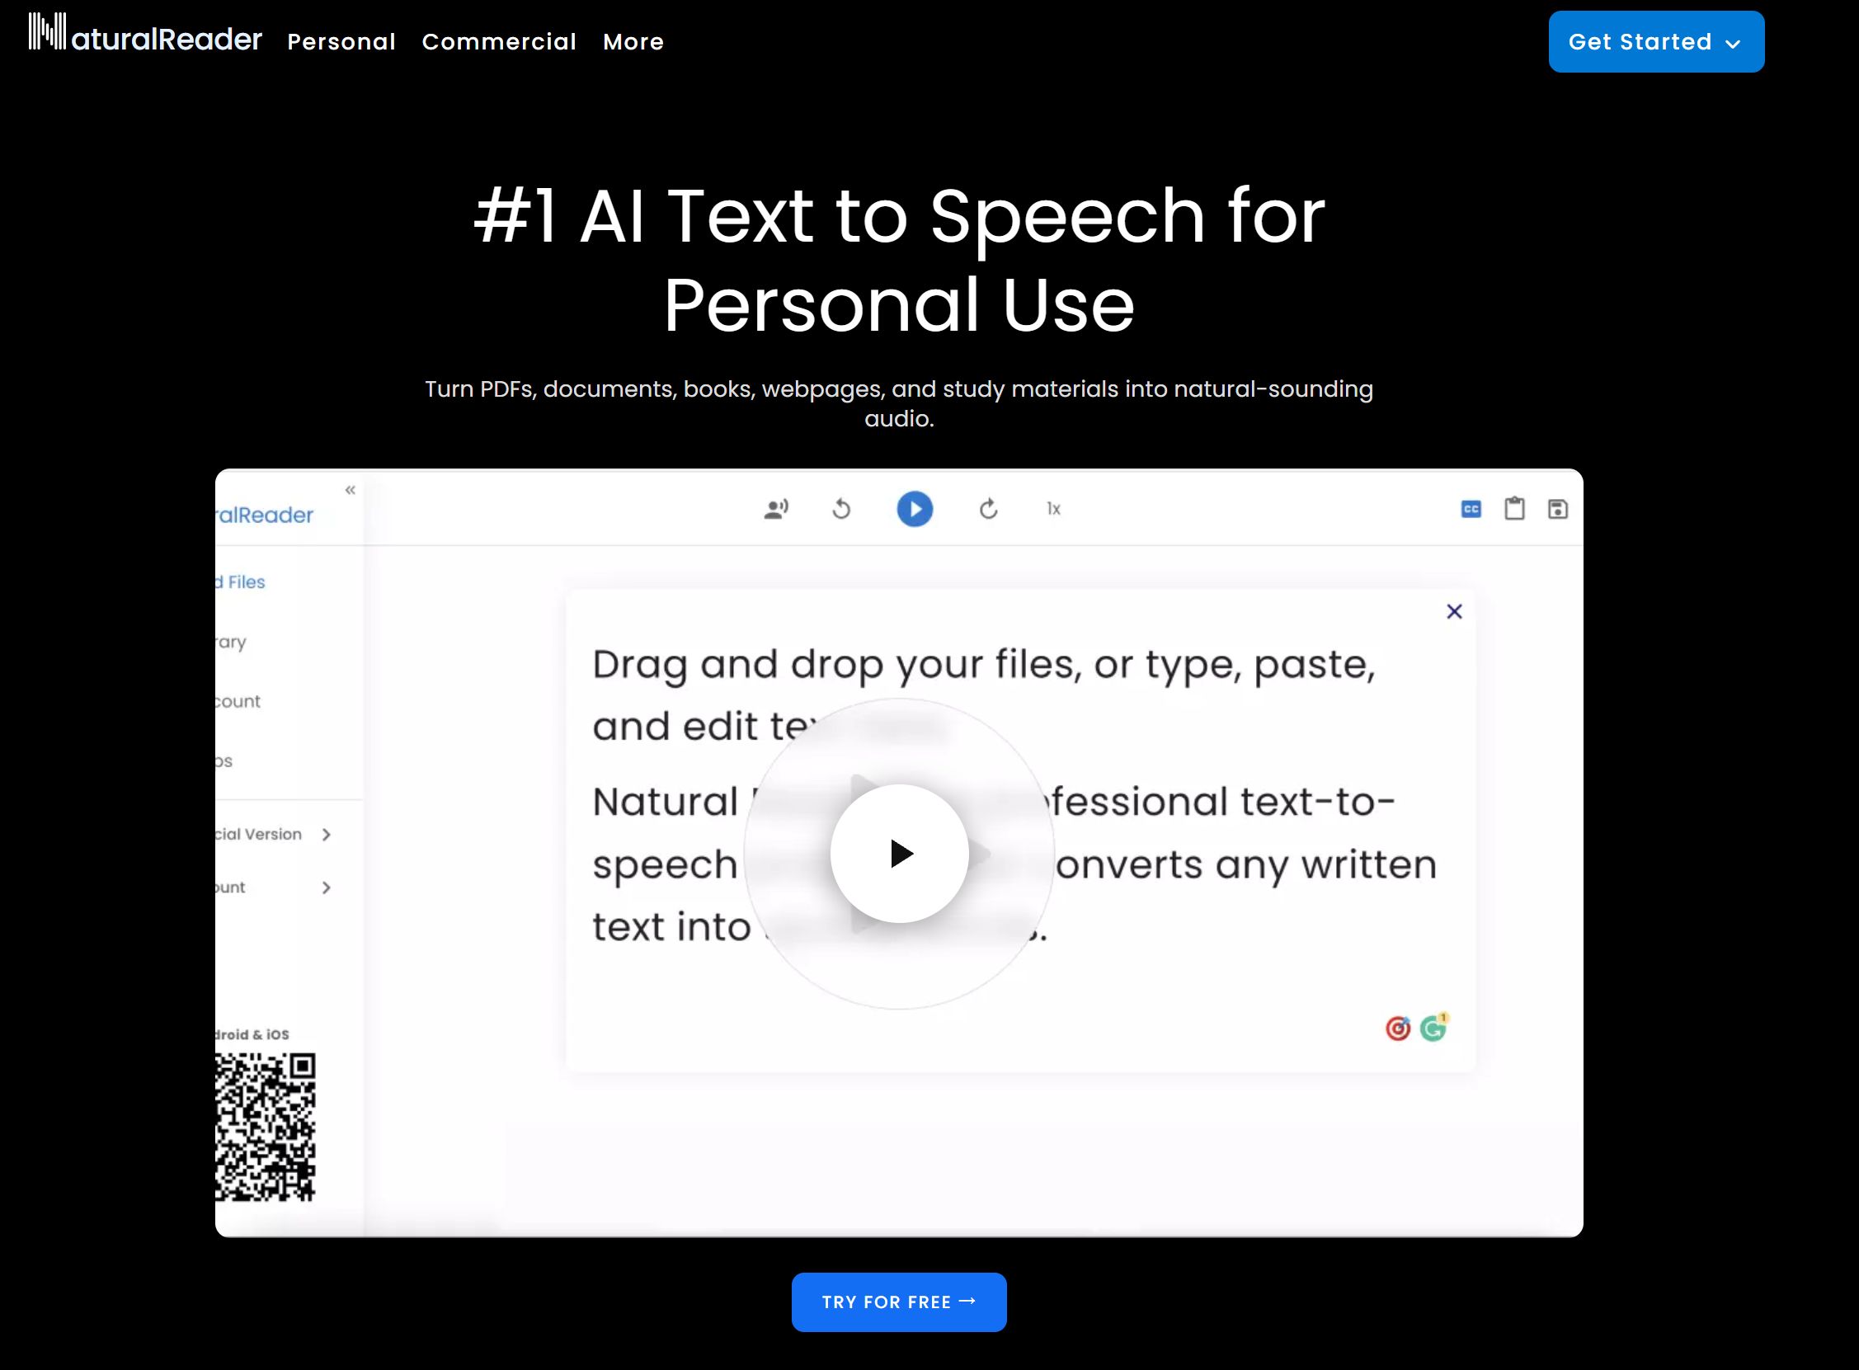Click the clipboard paste icon
The height and width of the screenshot is (1370, 1859).
pyautogui.click(x=1514, y=508)
